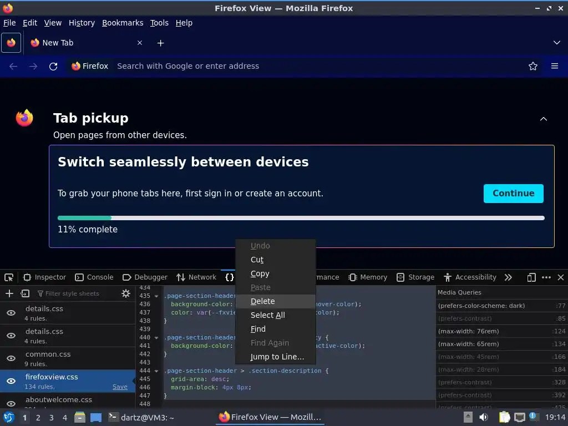Close the developer tools panel
Image resolution: width=568 pixels, height=426 pixels.
tap(560, 277)
